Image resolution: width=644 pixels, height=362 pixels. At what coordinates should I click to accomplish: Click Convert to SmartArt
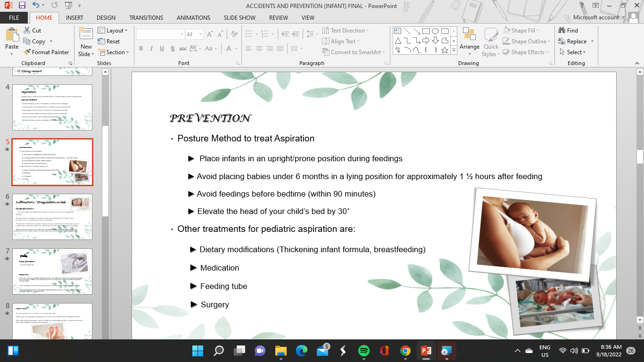tap(354, 52)
